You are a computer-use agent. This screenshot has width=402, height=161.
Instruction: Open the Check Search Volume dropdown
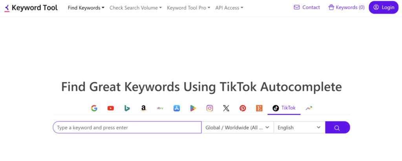click(135, 8)
